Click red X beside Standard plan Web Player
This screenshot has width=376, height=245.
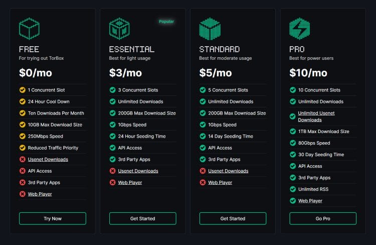point(203,182)
